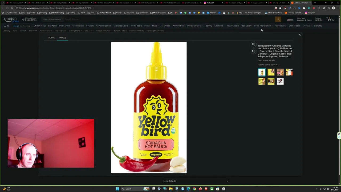This screenshot has height=192, width=341.
Task: Open File Explorer from the taskbar
Action: [171, 189]
